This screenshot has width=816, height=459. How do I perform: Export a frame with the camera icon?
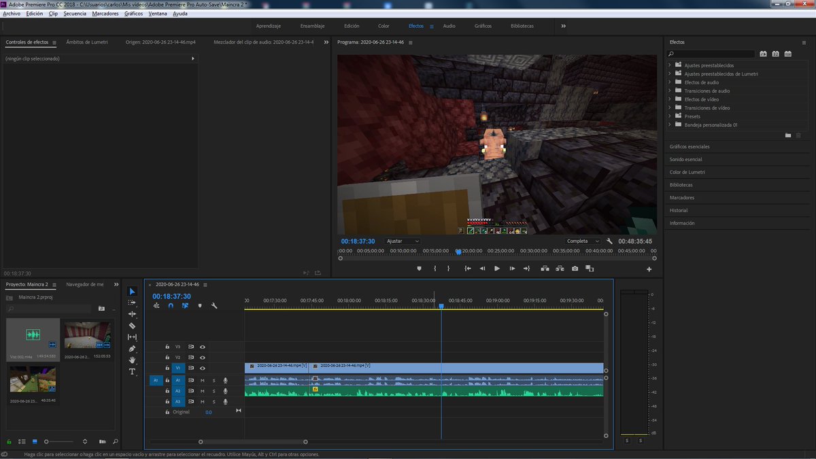[575, 269]
